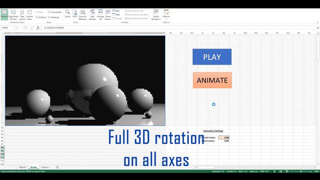This screenshot has height=180, width=320.
Task: Add a new sheet with plus icon
Action: coord(57,167)
